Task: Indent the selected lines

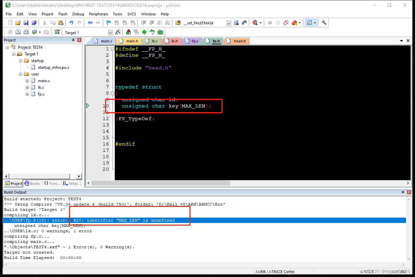Action: point(144,23)
